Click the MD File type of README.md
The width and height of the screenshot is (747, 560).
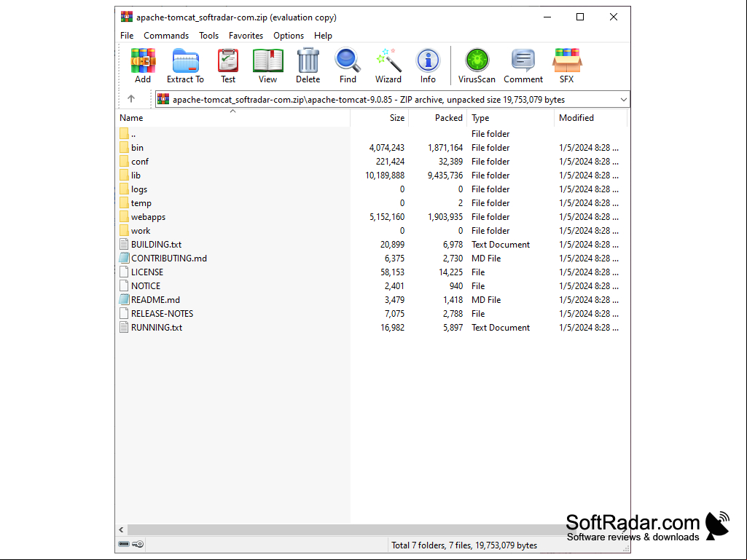(486, 299)
